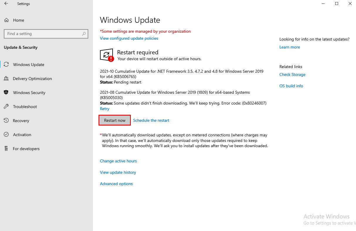Click the Troubleshoot wrench icon
Viewport: 356px width, 231px height.
pyautogui.click(x=6, y=107)
